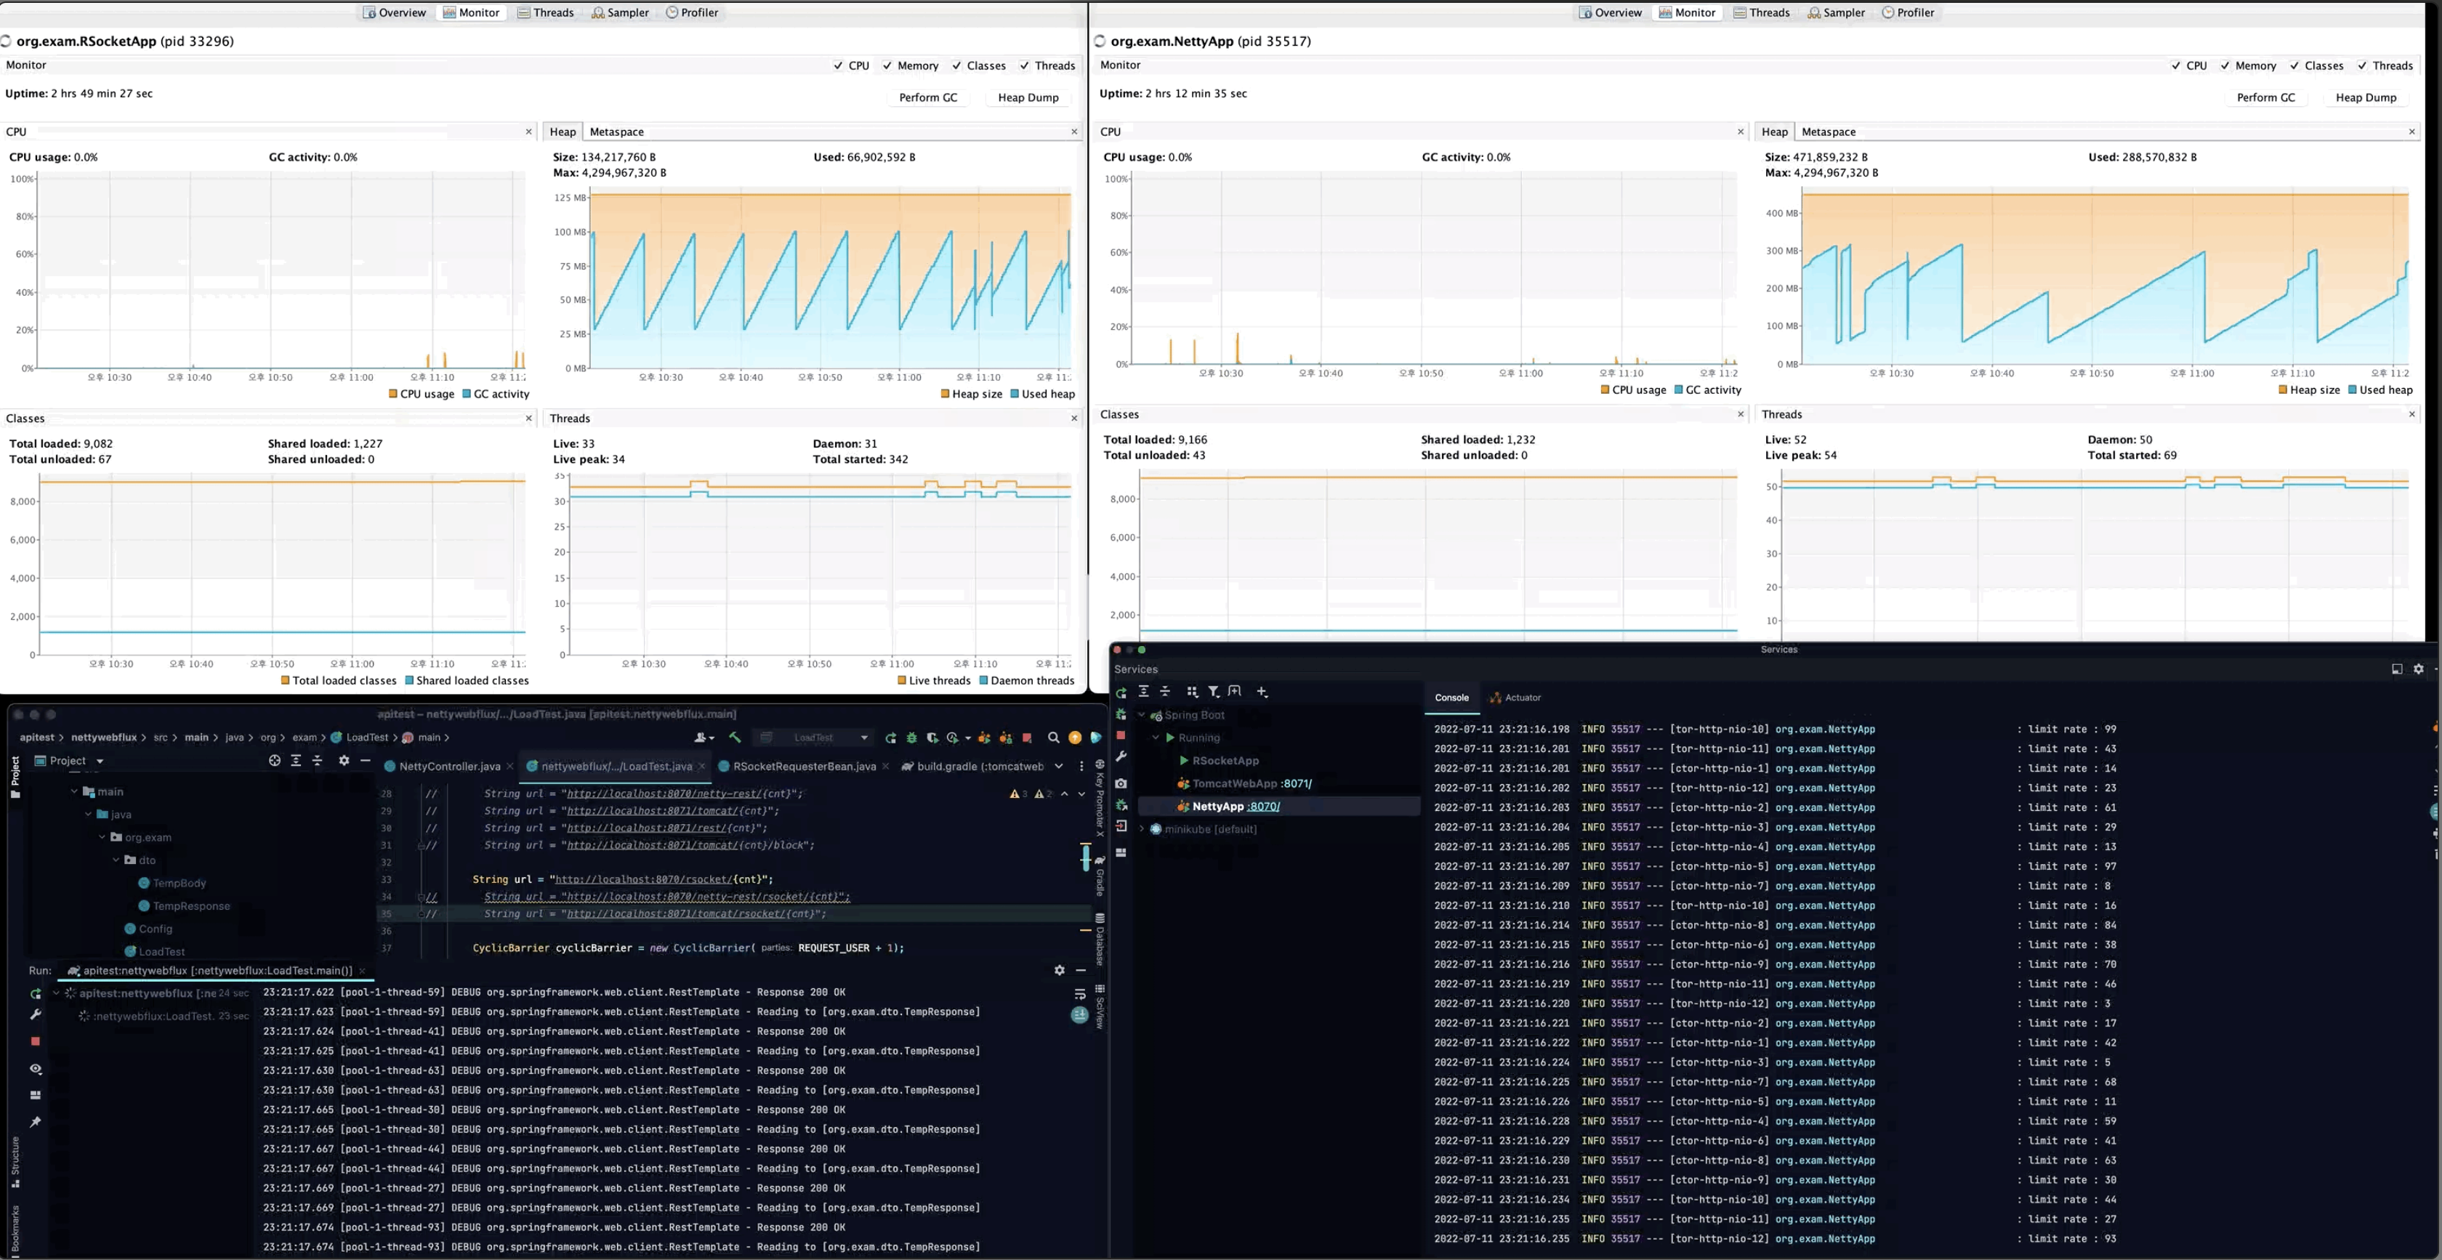This screenshot has width=2442, height=1260.
Task: Click the Search Everywhere magnifier icon
Action: click(x=1053, y=738)
